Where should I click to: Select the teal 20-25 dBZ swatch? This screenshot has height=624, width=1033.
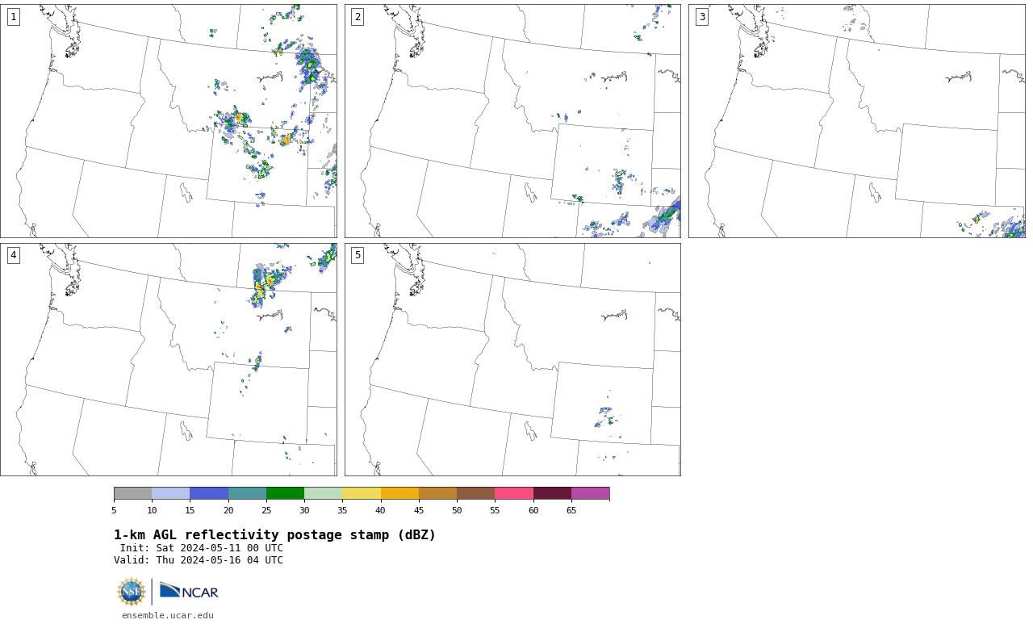[247, 493]
